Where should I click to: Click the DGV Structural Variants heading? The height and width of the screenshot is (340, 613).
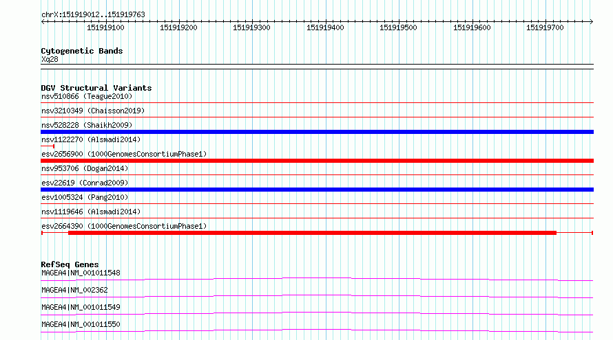[96, 88]
